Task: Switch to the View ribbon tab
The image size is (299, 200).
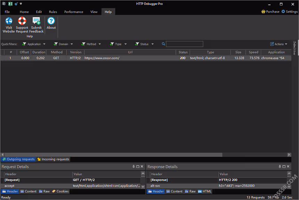Action: pyautogui.click(x=94, y=12)
